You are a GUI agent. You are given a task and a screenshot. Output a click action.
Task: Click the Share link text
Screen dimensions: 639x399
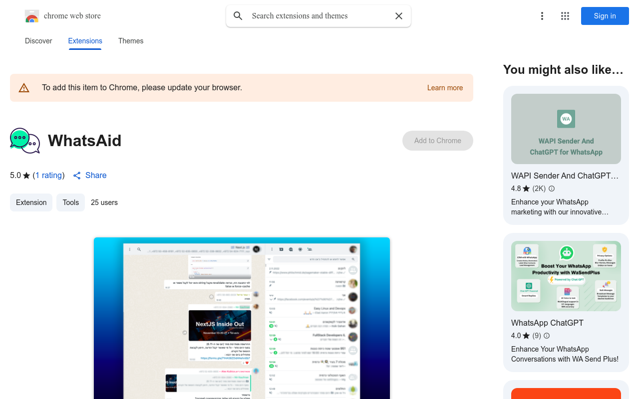(x=96, y=176)
